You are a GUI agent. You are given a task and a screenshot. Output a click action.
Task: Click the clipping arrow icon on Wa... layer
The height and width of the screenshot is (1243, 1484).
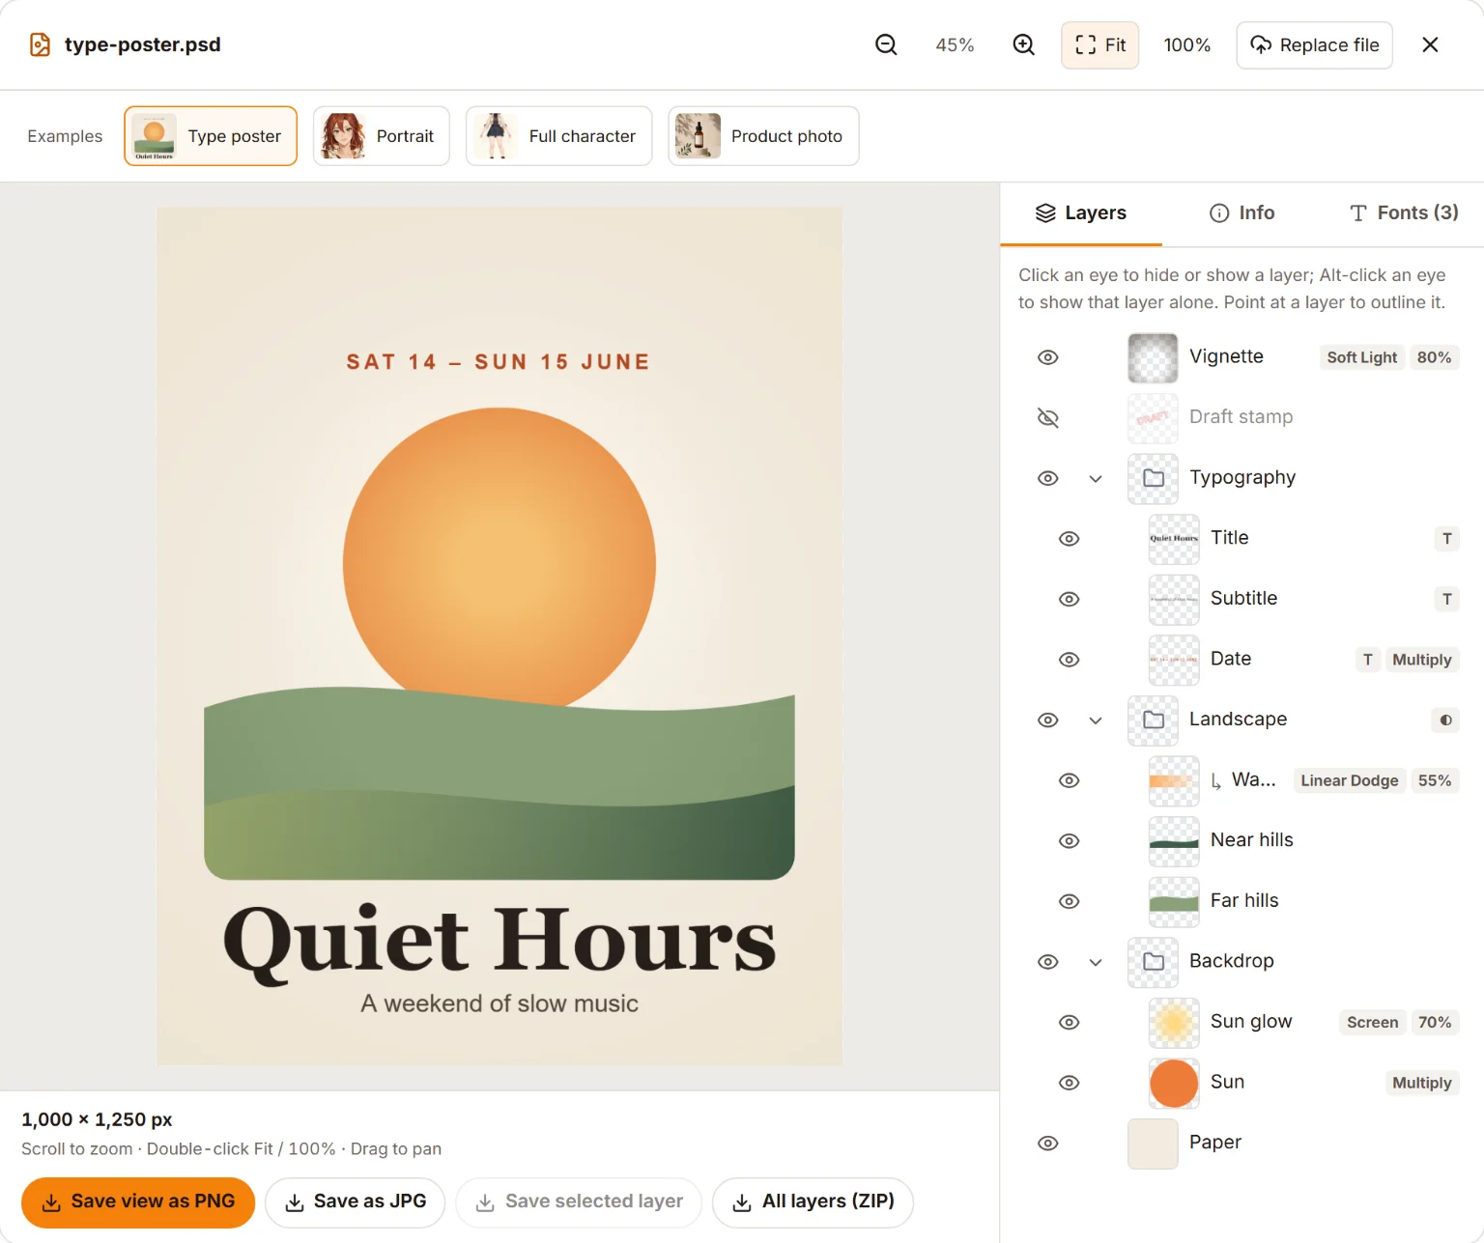coord(1216,781)
